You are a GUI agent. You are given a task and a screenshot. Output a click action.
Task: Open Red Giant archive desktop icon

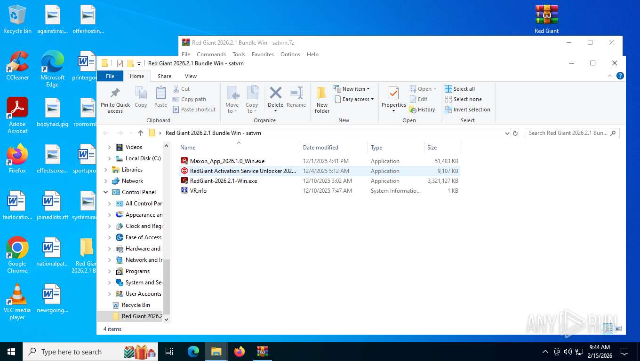tap(546, 19)
